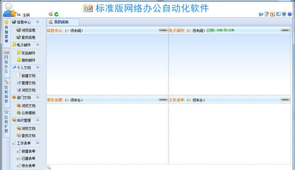Image resolution: width=295 pixels, height=170 pixels.
Task: Log out via the 注销 link
Action: click(x=26, y=15)
